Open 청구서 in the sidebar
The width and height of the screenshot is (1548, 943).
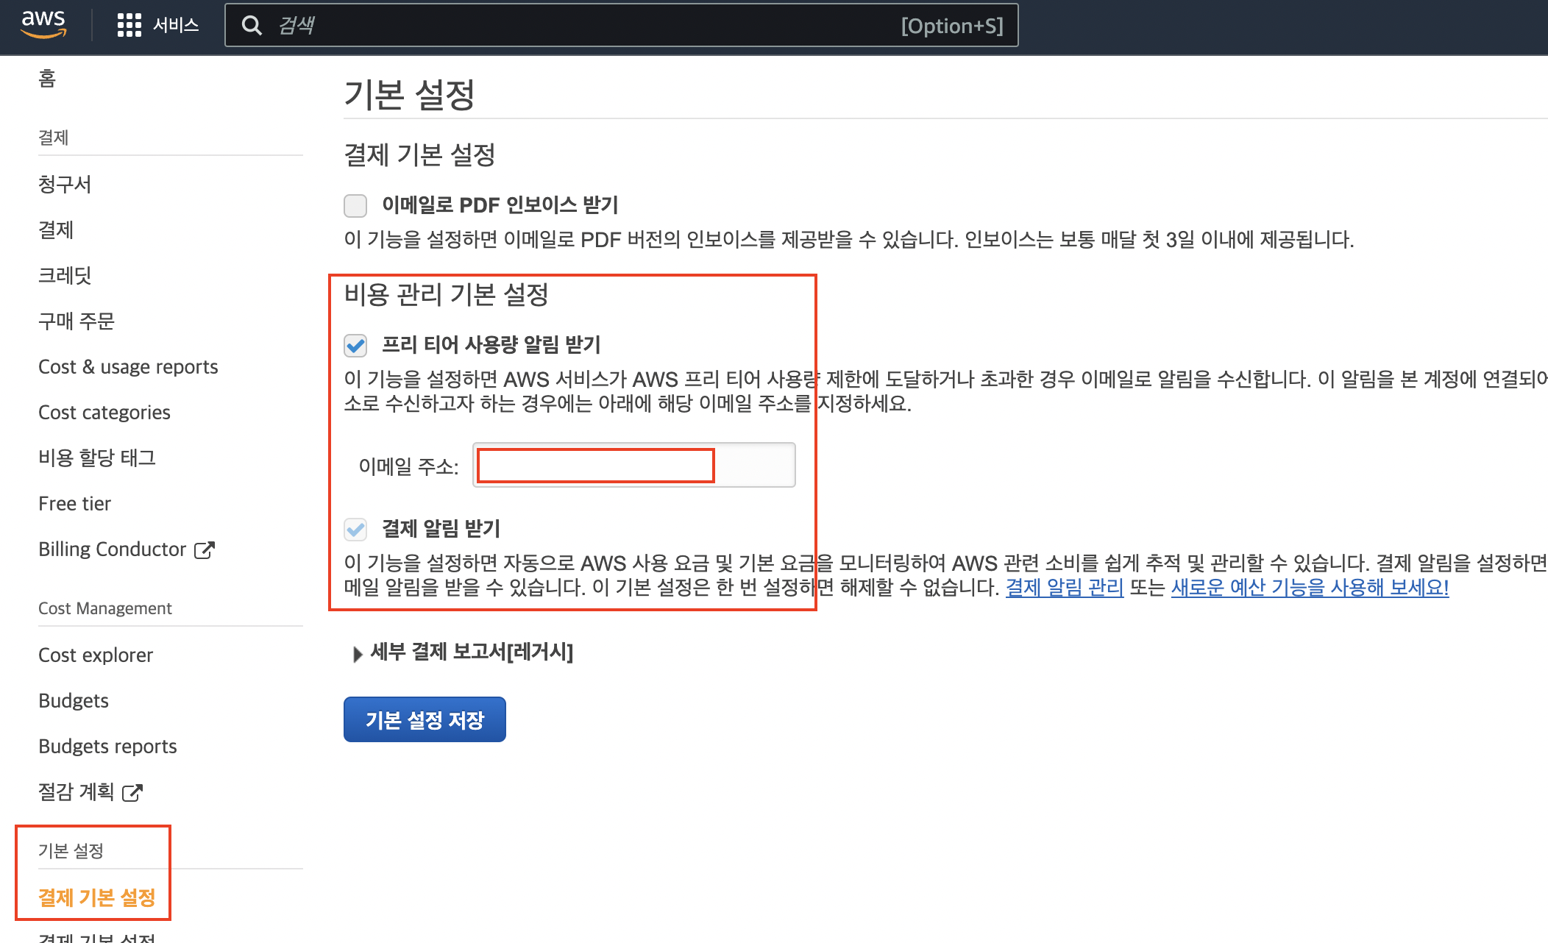pyautogui.click(x=65, y=184)
